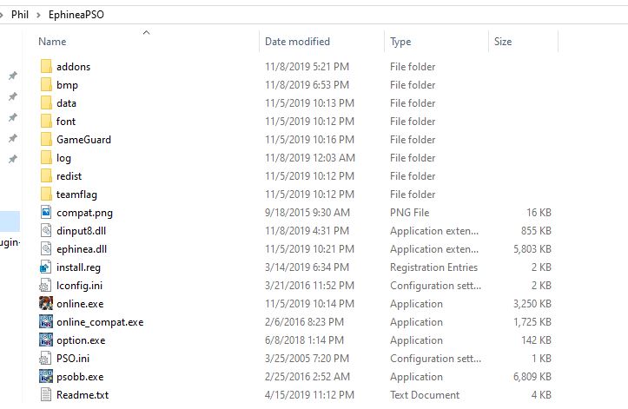The image size is (628, 409).
Task: Expand the chevron between Phil and EphineaPSO
Action: pos(38,16)
